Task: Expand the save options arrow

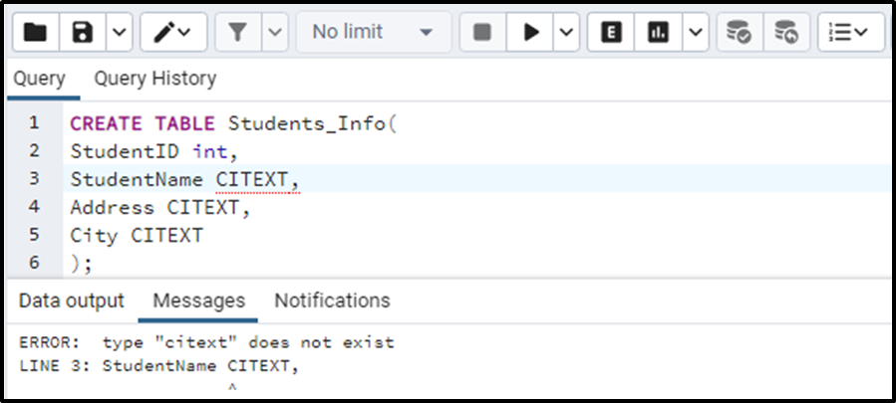Action: tap(120, 33)
